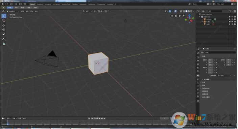Image resolution: width=238 pixels, height=129 pixels.
Task: Click the outliner search field
Action: [x=215, y=11]
